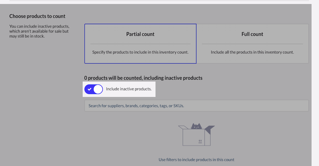
Task: Toggle the Include inactive products switch
Action: pyautogui.click(x=94, y=89)
